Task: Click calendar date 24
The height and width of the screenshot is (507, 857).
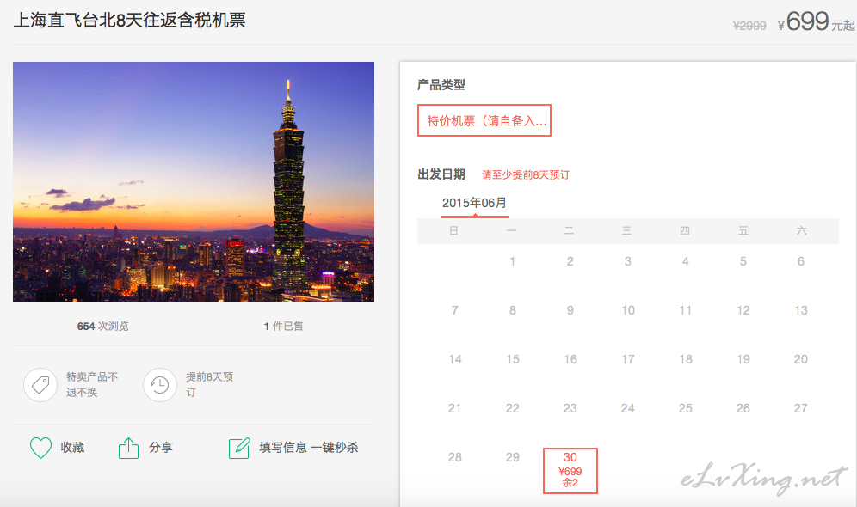Action: [628, 408]
